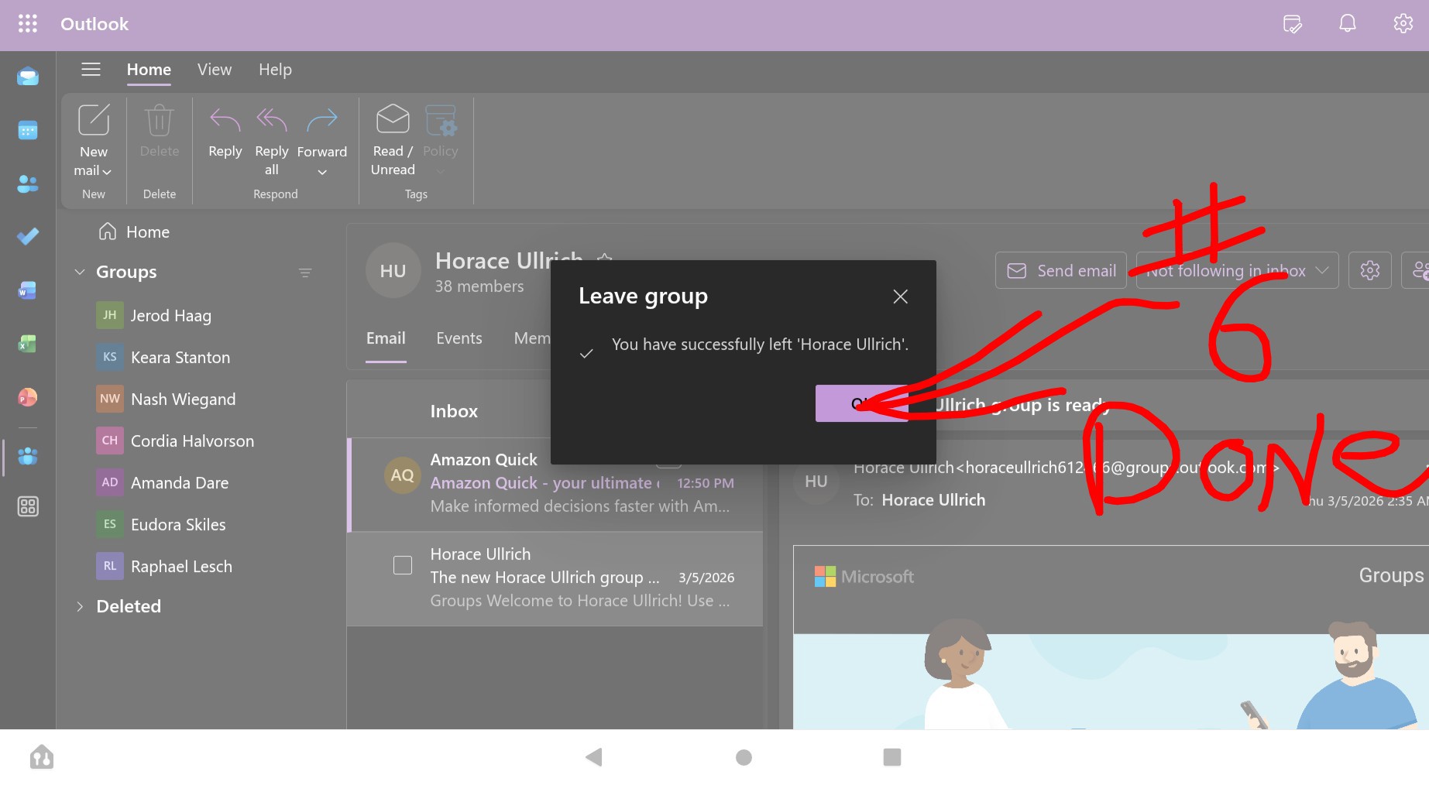The height and width of the screenshot is (785, 1429).
Task: Go to Mail in left rail
Action: (x=28, y=77)
